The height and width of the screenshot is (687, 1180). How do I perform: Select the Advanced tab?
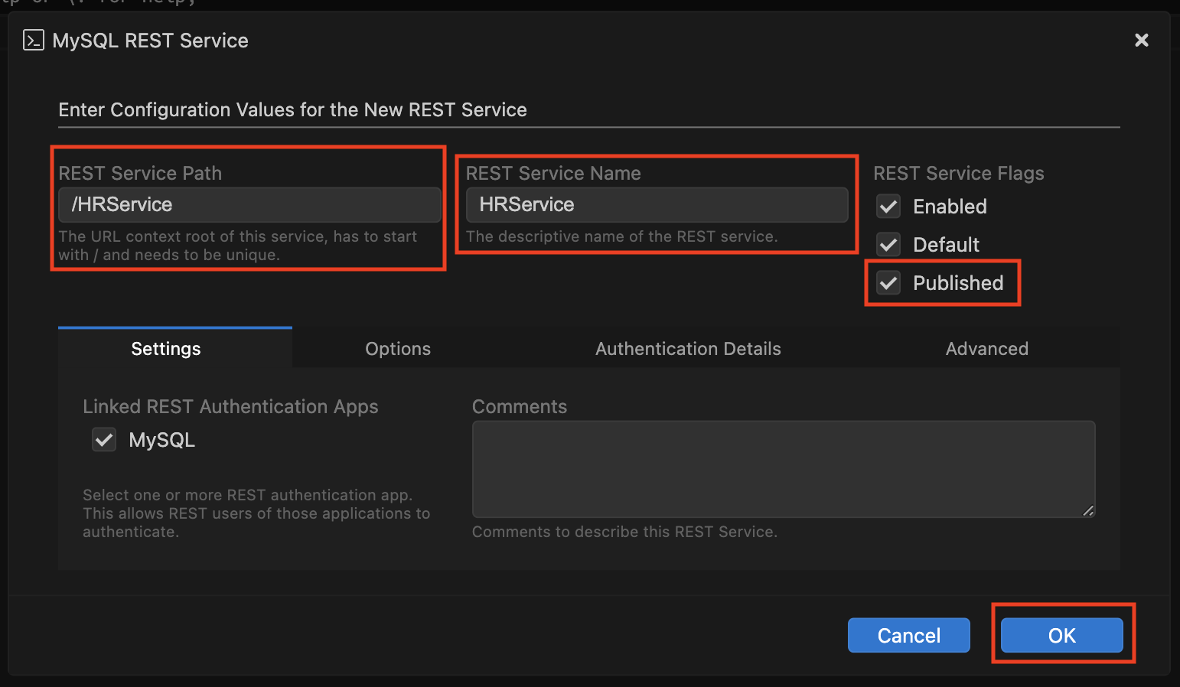tap(986, 348)
